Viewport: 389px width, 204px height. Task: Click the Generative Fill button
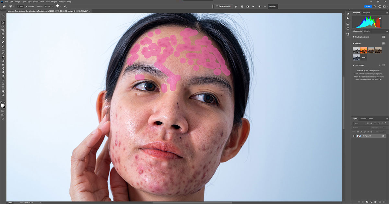click(x=223, y=6)
